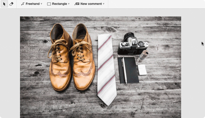
Task: Expand the Freehand dropdown arrow
Action: (x=41, y=4)
